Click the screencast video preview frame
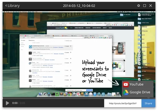This screenshot has width=158, height=111. [x=79, y=54]
